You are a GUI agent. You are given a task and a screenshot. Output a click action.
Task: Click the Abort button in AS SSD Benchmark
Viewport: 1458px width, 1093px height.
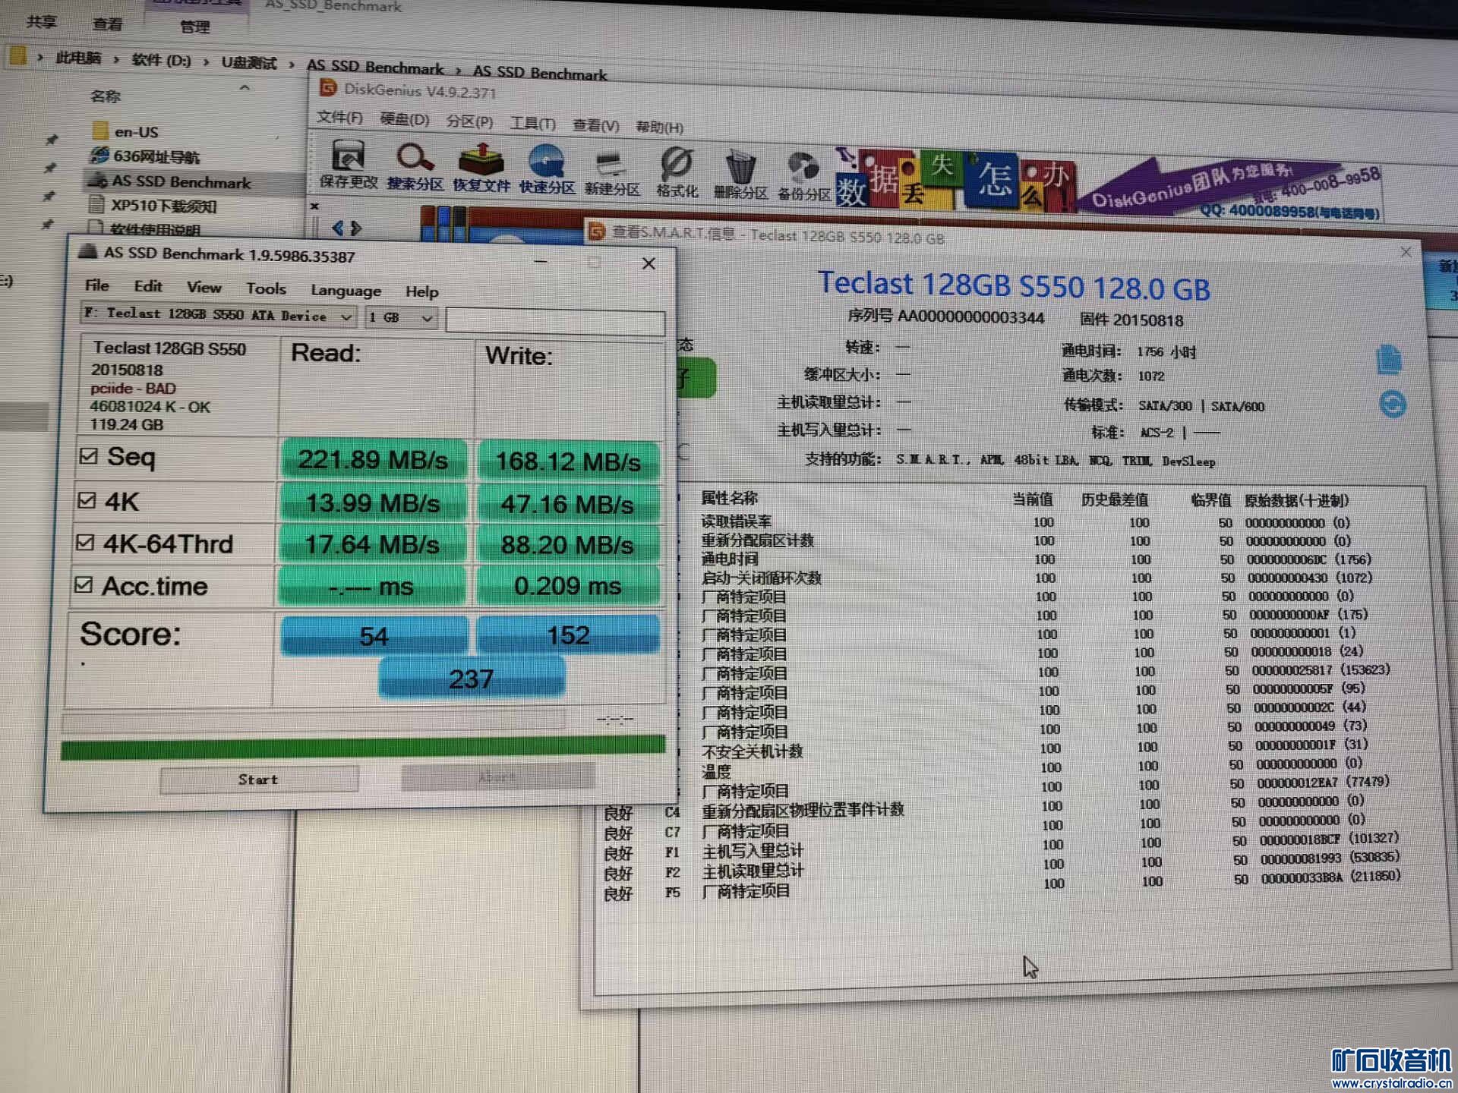[x=497, y=777]
